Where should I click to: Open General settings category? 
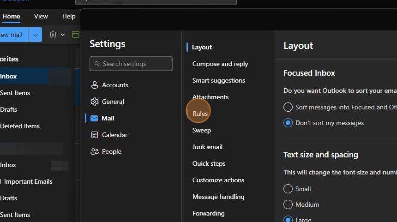pyautogui.click(x=113, y=102)
